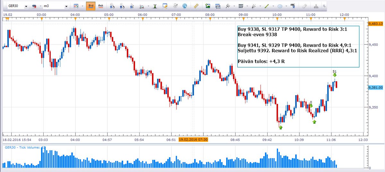Viewport: 385px width, 172px height.
Task: Select the pointer cursor tool icon
Action: [132, 6]
